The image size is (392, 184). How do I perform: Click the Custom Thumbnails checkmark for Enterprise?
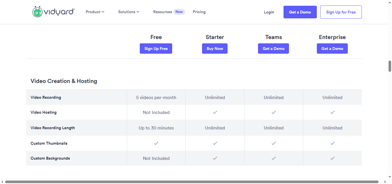333,143
